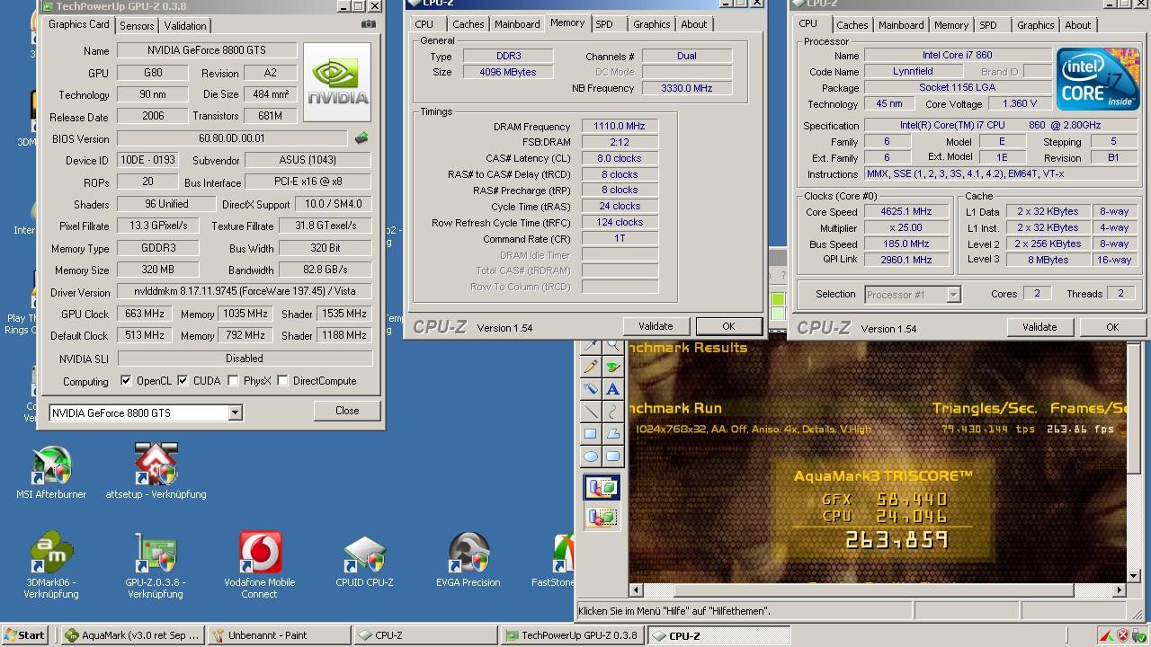Open the GPU-Z.0.3.8 - Verknüpfung desktop icon
1151x647 pixels.
pos(156,566)
